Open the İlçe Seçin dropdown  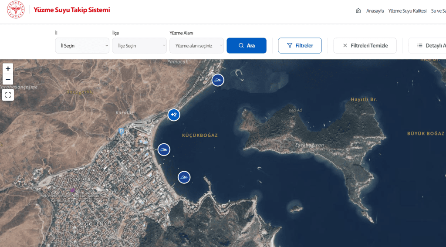point(139,46)
